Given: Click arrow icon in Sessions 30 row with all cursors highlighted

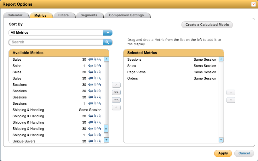Looking at the screenshot, I should 91,97.
